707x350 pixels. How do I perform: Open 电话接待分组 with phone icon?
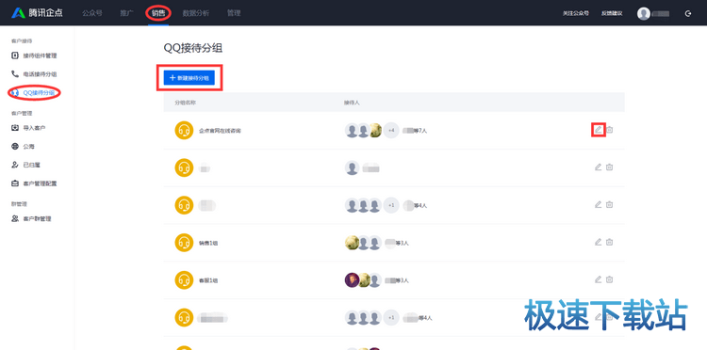click(35, 74)
